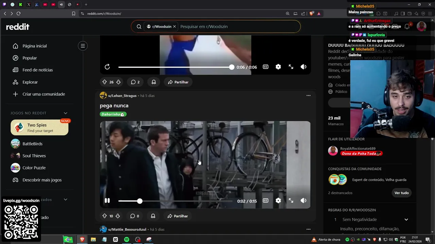Open comments on pega nunca post
435x244 pixels.
(x=135, y=216)
